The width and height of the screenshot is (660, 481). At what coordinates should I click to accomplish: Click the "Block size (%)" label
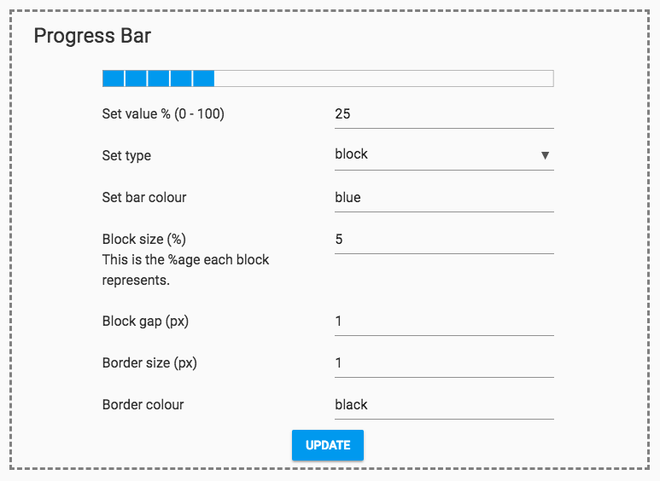click(x=143, y=240)
